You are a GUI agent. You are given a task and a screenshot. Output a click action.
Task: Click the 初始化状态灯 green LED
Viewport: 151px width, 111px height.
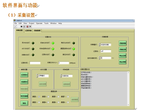click(53, 43)
